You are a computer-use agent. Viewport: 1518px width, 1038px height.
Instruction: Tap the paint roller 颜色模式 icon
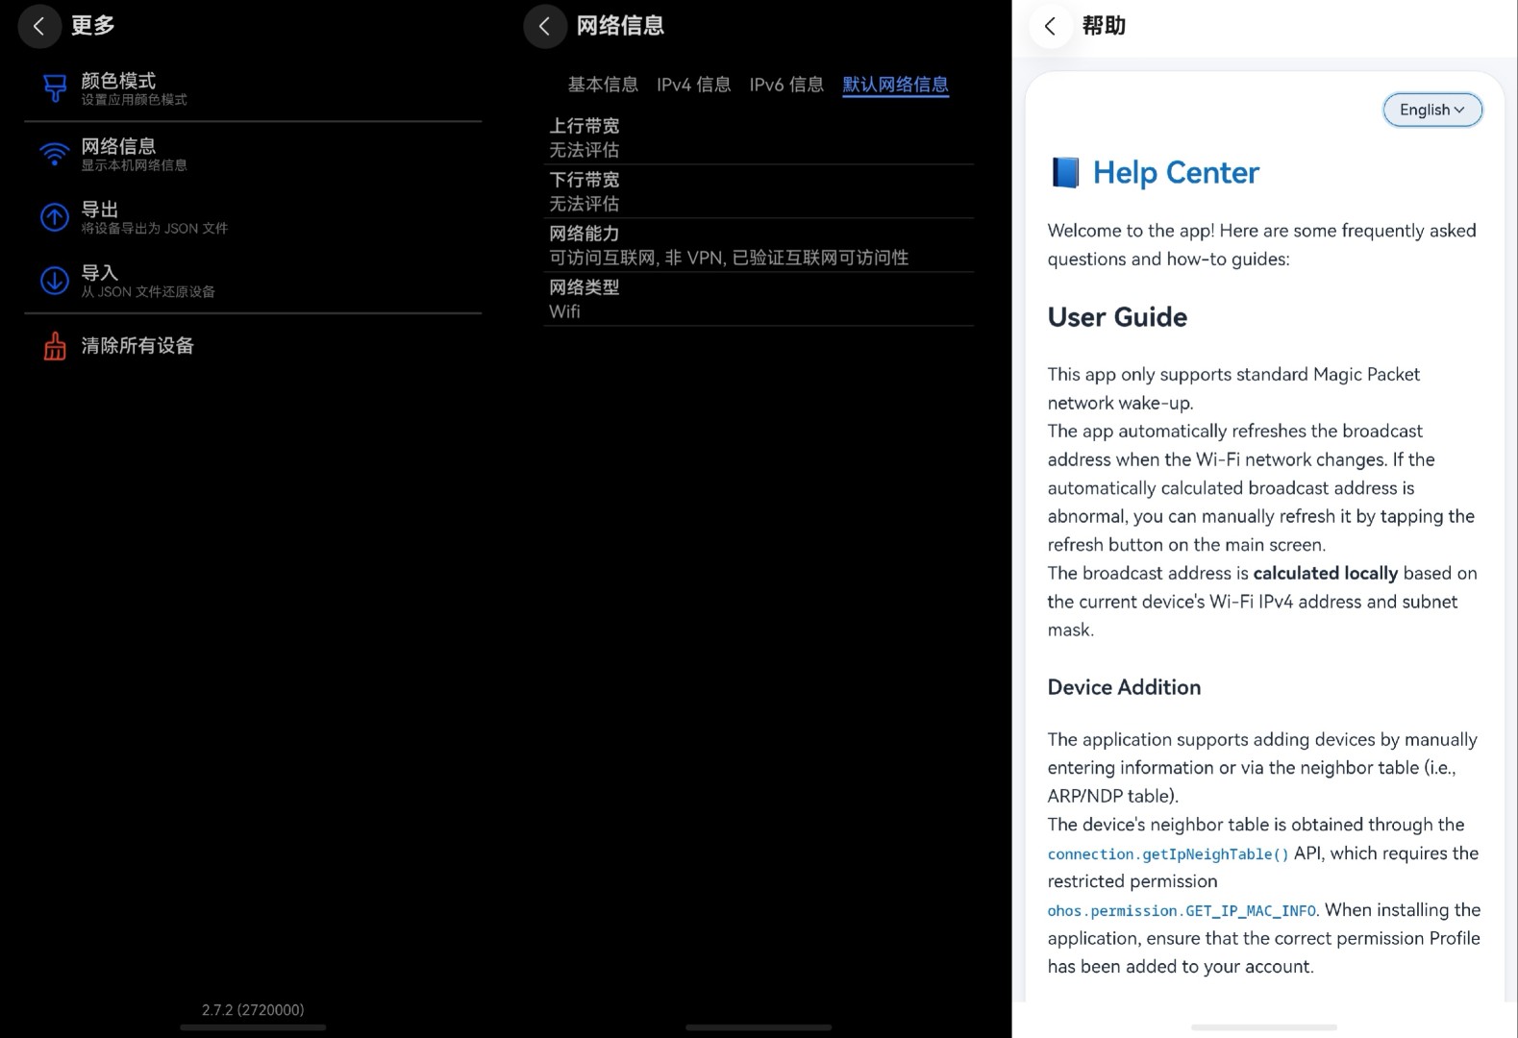pyautogui.click(x=55, y=88)
